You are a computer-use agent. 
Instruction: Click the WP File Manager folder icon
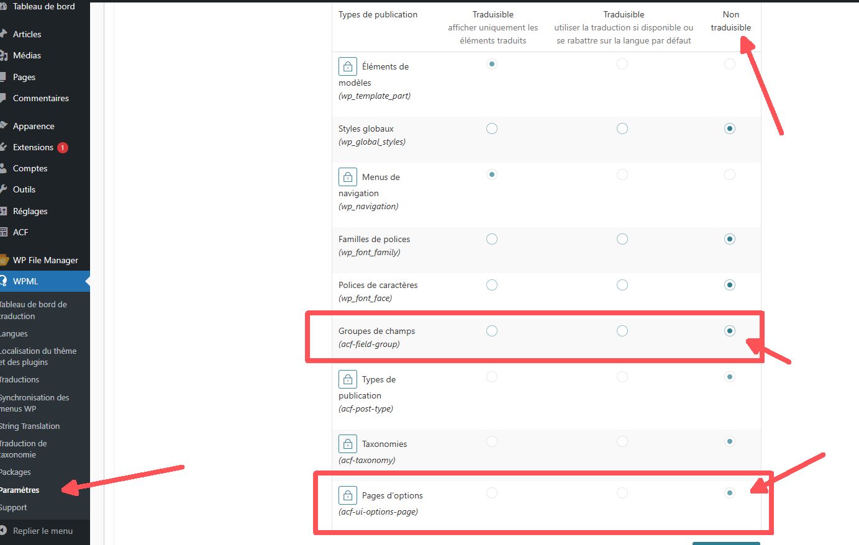4,260
